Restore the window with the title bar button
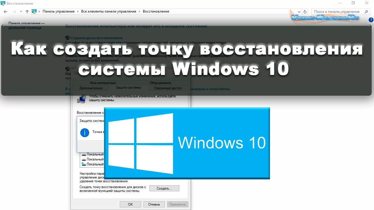374x210 pixels. pyautogui.click(x=353, y=3)
